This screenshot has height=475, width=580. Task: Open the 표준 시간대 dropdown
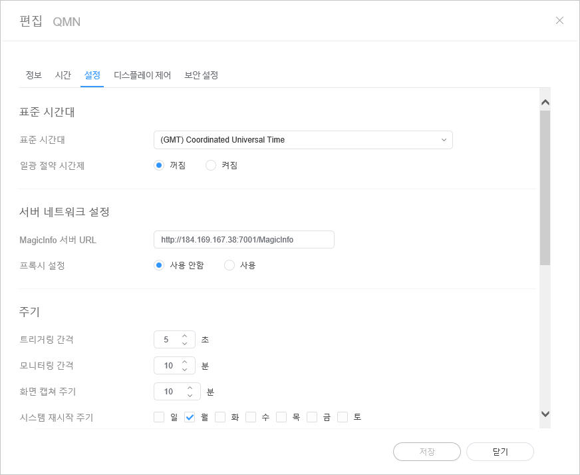(303, 140)
